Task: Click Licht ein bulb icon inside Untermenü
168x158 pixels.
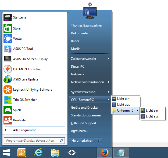Action: tap(143, 111)
